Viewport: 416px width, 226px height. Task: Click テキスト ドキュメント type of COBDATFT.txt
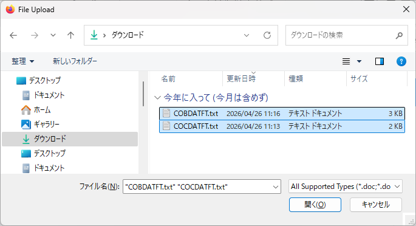point(315,114)
